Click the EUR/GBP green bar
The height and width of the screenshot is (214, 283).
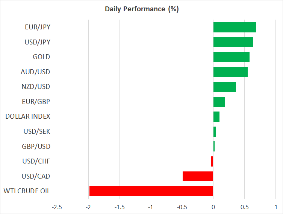pos(219,102)
